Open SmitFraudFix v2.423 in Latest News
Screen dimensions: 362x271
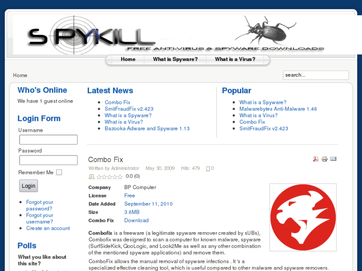129,109
